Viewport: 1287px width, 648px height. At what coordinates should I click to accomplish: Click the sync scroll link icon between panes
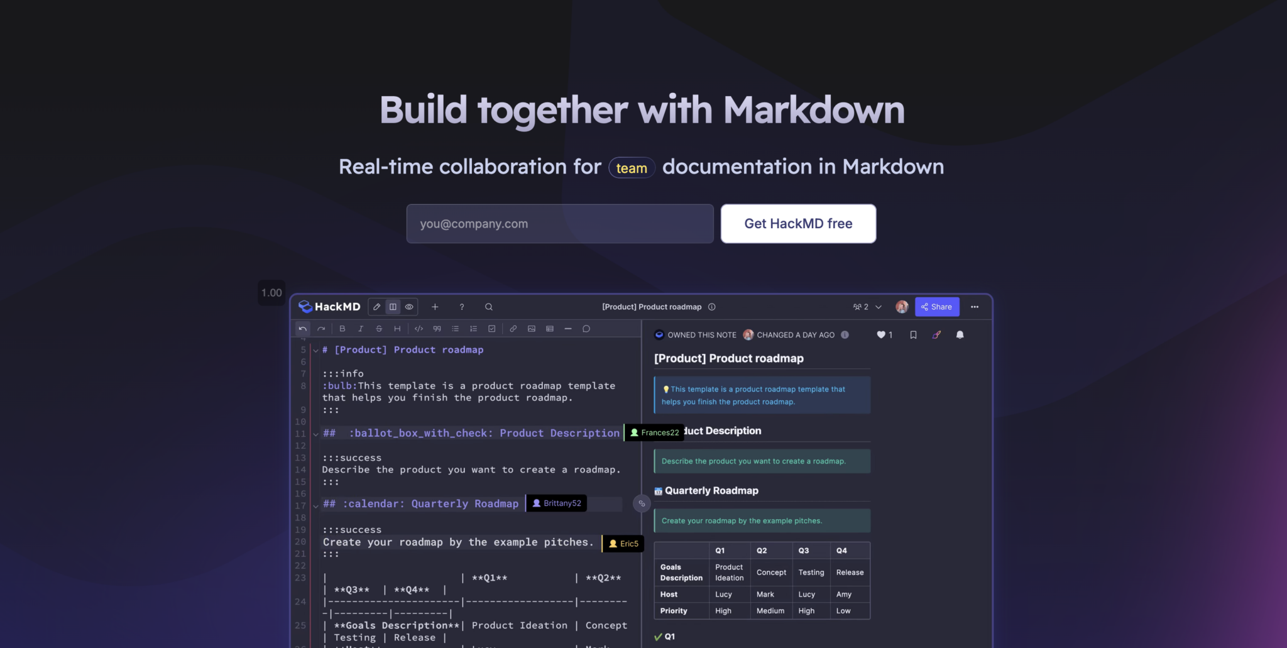point(642,503)
